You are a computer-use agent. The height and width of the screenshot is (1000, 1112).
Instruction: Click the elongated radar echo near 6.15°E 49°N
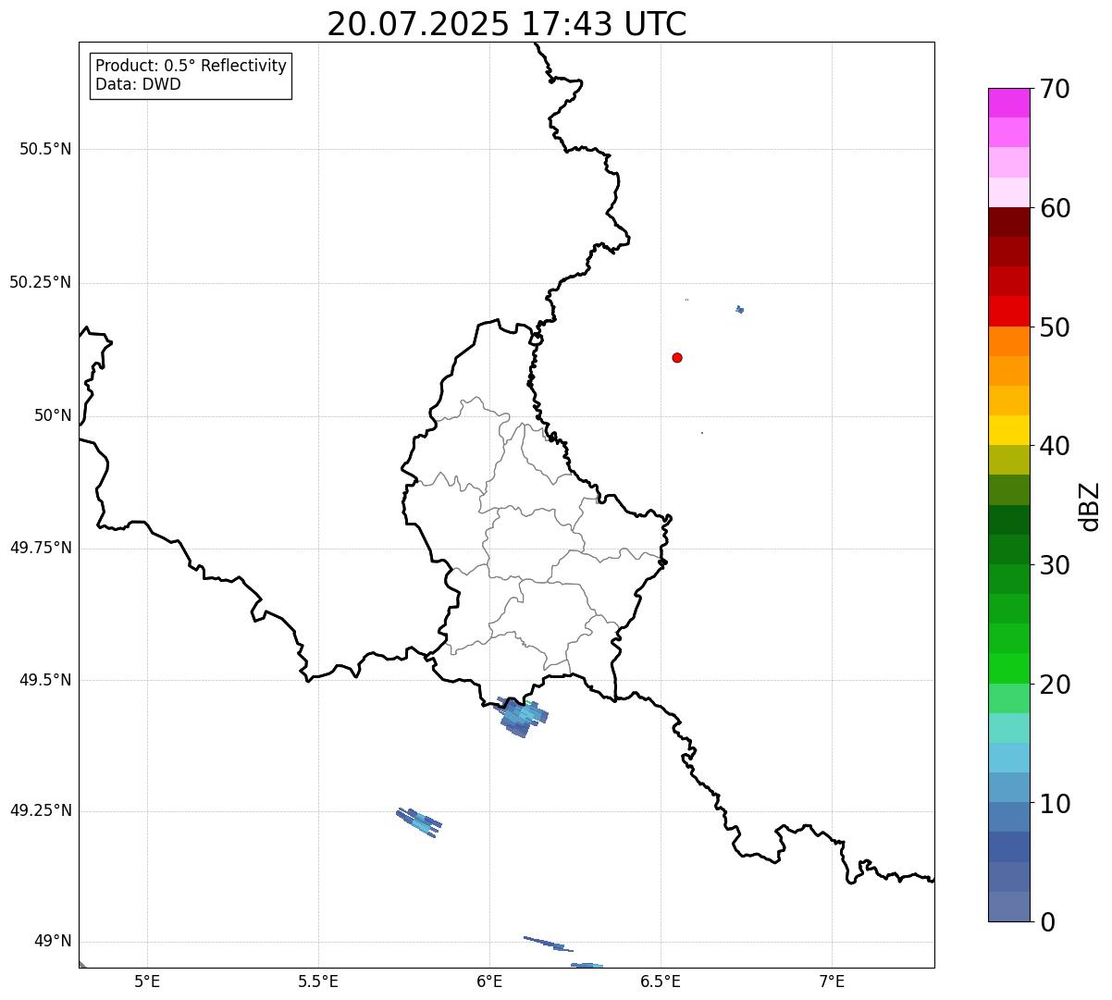click(548, 944)
